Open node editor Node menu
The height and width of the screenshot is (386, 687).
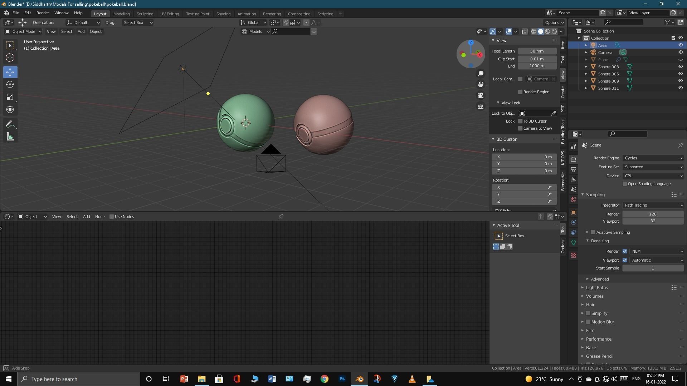[100, 217]
